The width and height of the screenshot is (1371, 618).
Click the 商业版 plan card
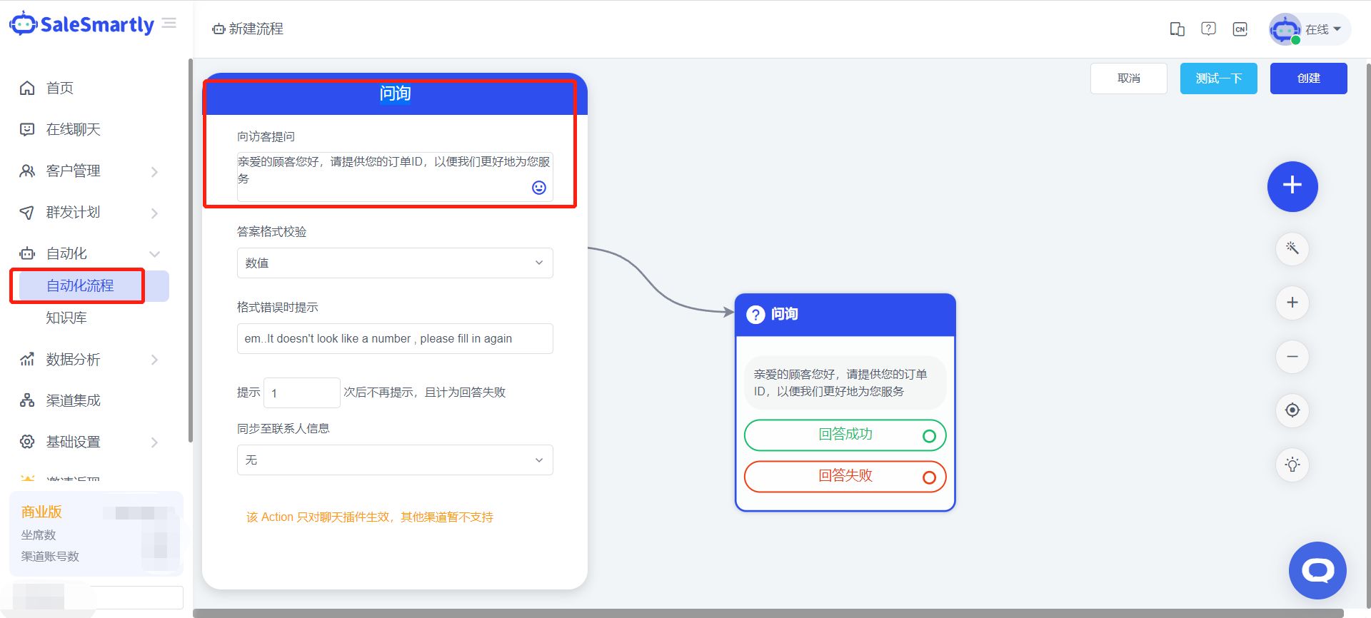(x=96, y=533)
